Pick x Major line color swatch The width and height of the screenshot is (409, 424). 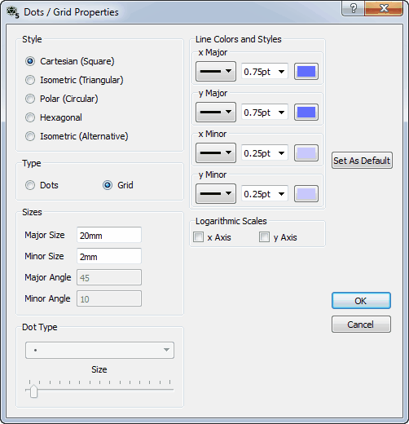tap(306, 72)
